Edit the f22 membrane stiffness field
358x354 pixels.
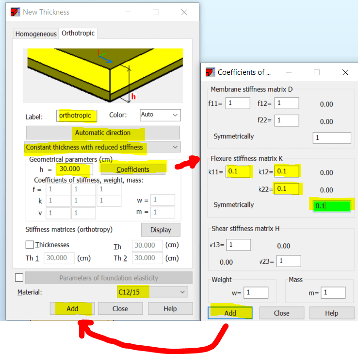[x=287, y=120]
